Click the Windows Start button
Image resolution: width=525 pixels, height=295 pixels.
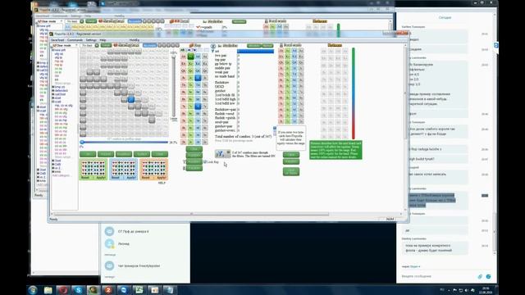(33, 290)
